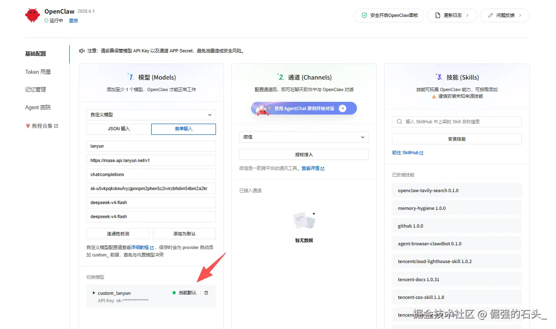Viewport: 556px width, 329px height.
Task: Click the 安装技能 button
Action: [457, 139]
